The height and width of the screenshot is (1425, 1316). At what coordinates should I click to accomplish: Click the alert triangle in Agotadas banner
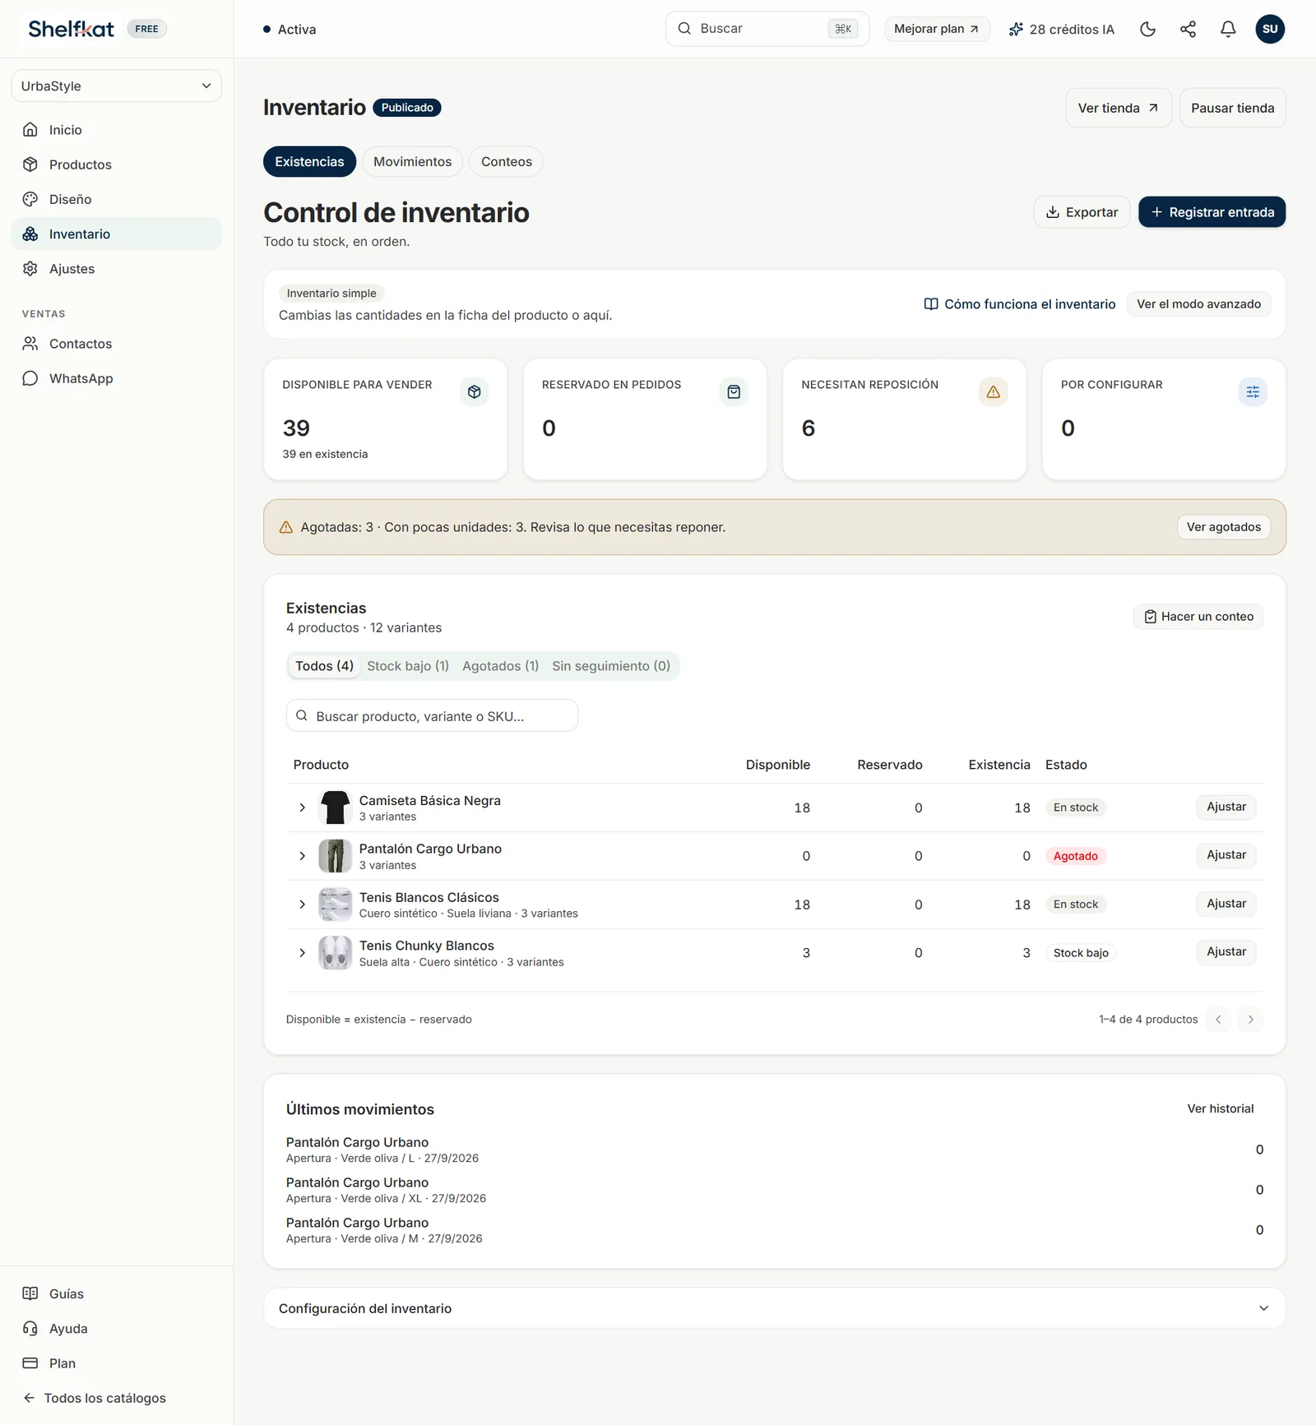[x=286, y=527]
